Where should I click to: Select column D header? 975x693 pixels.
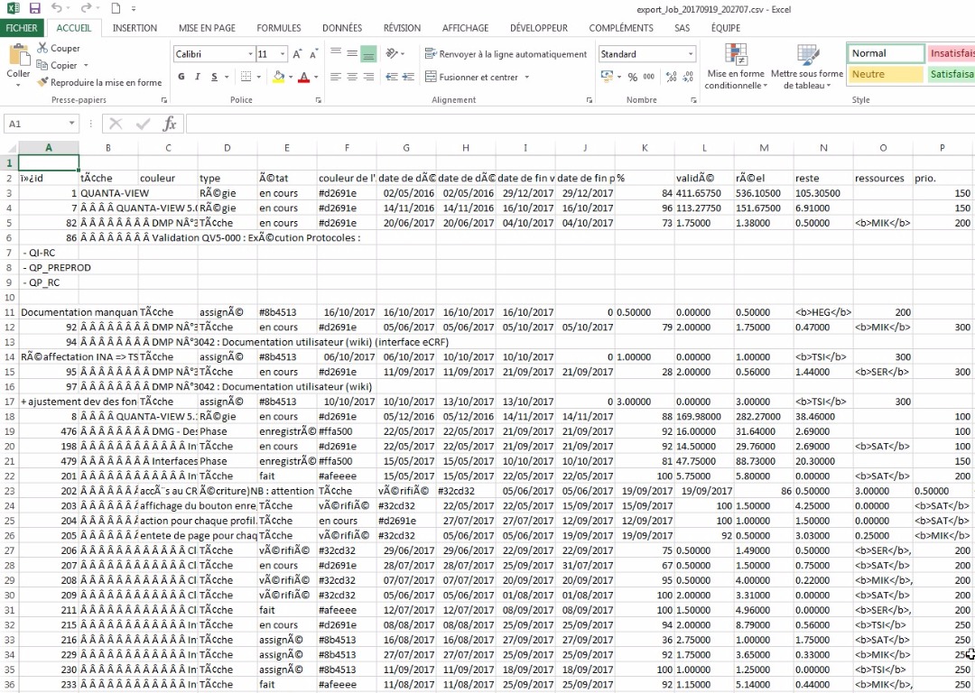click(x=227, y=148)
